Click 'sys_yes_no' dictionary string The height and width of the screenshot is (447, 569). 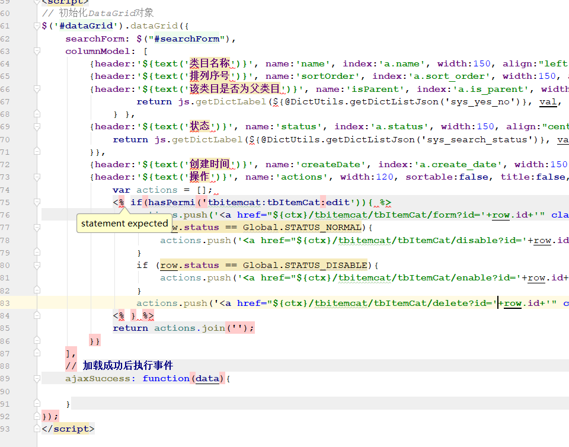[480, 102]
